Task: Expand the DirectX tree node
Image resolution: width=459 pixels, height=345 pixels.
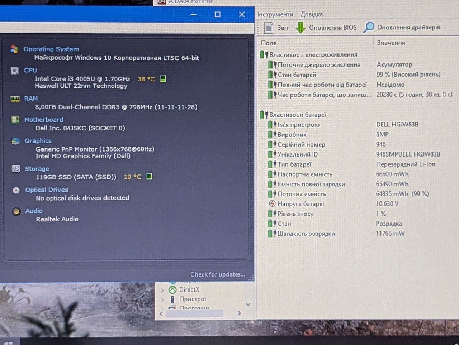Action: tap(162, 290)
